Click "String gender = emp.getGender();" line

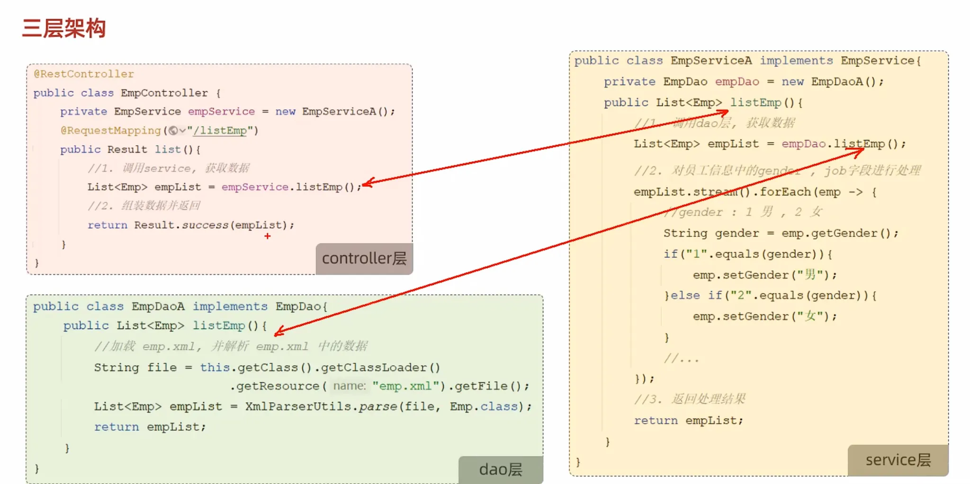[x=781, y=233]
